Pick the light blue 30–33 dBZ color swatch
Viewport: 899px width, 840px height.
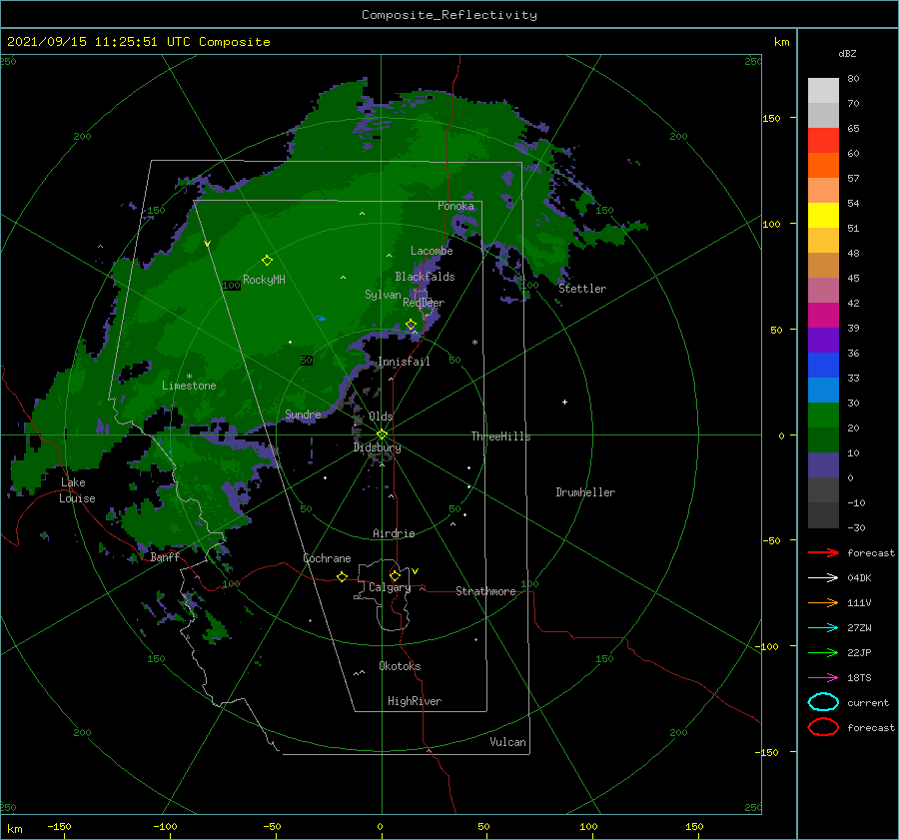tap(823, 390)
